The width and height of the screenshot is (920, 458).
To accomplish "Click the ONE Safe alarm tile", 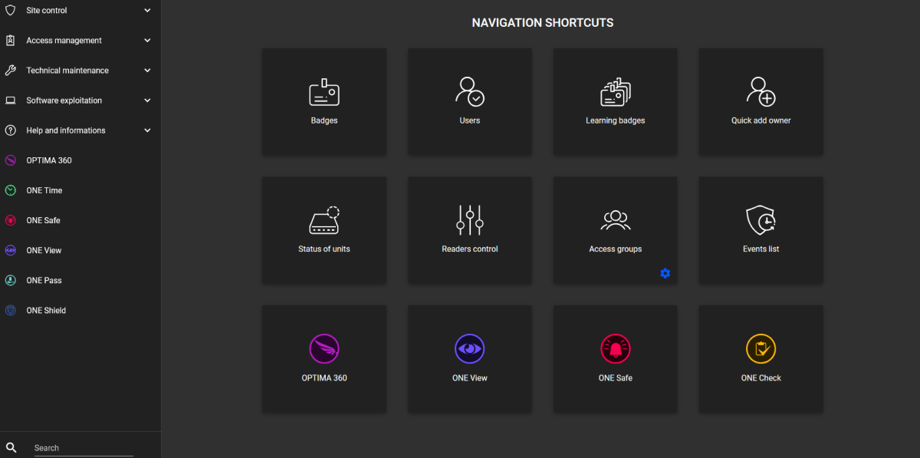I will [x=615, y=359].
